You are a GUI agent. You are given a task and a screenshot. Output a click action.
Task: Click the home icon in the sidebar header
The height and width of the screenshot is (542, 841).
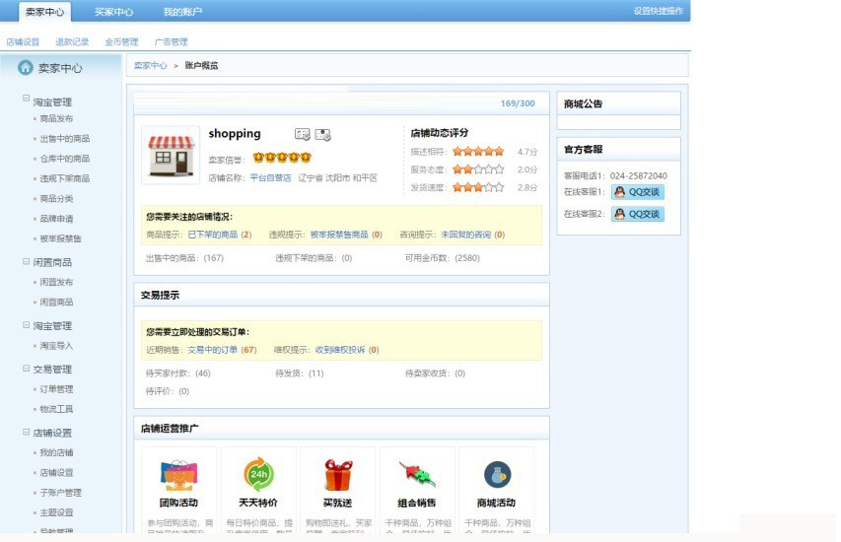[26, 68]
